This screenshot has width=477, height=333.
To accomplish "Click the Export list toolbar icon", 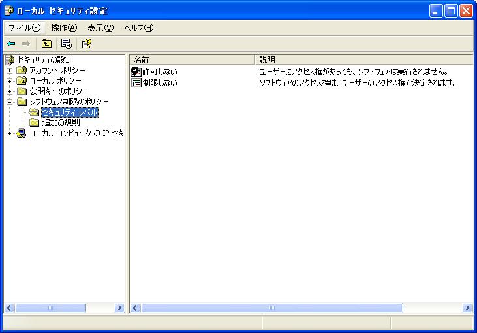I will [x=67, y=44].
